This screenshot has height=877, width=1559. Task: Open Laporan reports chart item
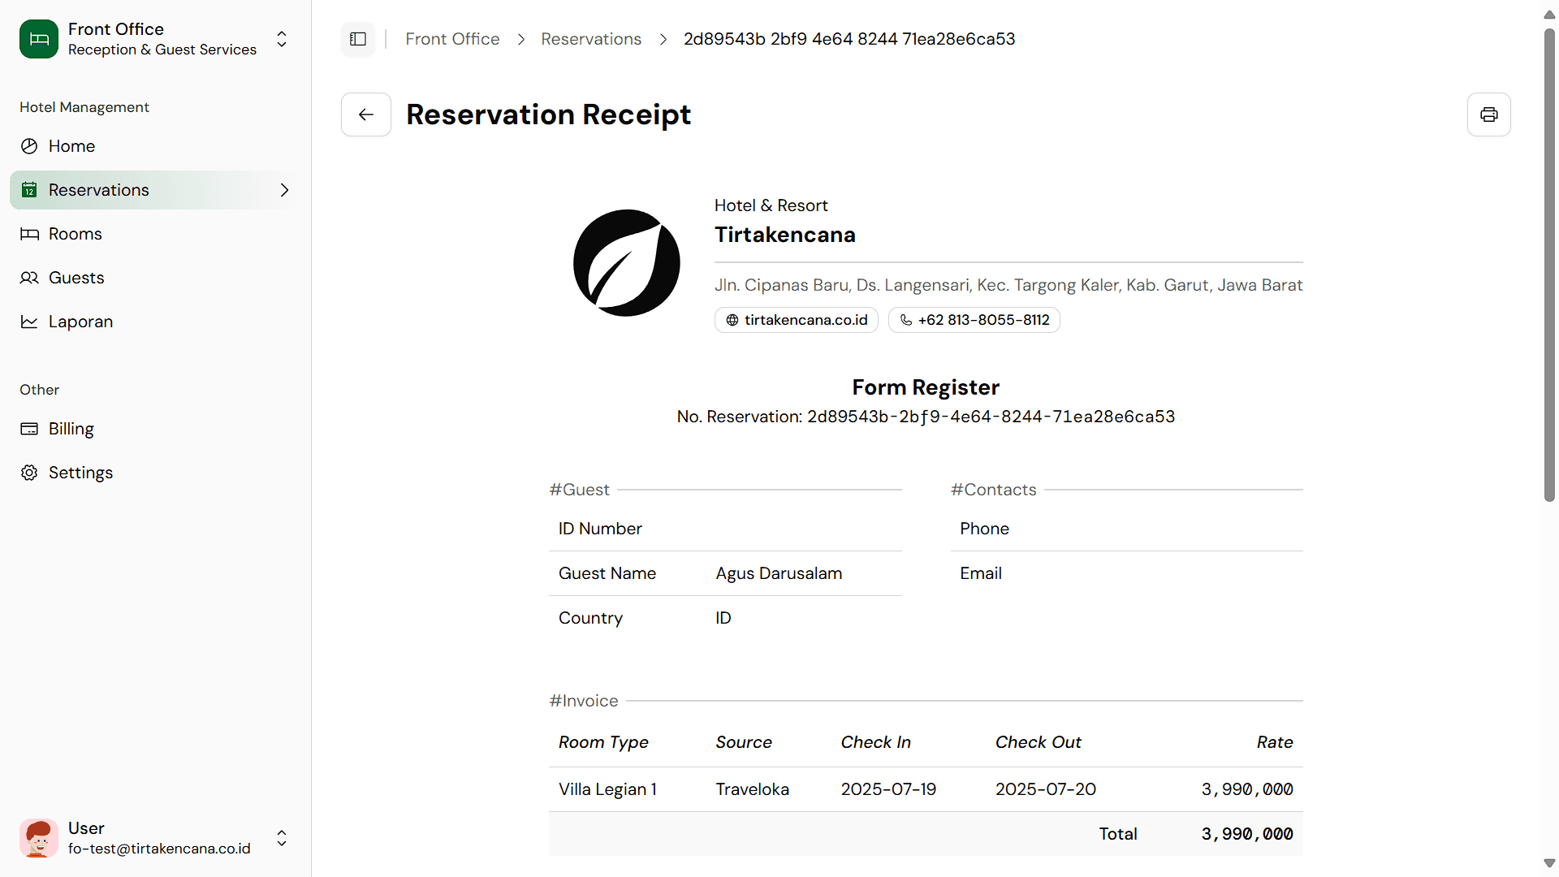click(80, 322)
